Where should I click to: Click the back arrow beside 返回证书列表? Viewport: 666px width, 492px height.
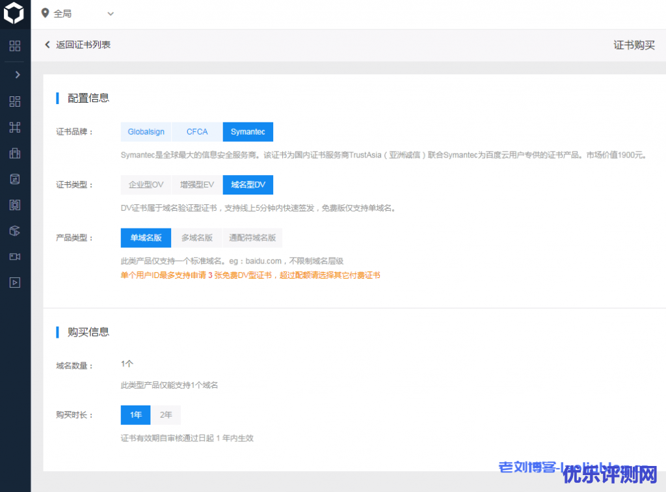pyautogui.click(x=47, y=45)
